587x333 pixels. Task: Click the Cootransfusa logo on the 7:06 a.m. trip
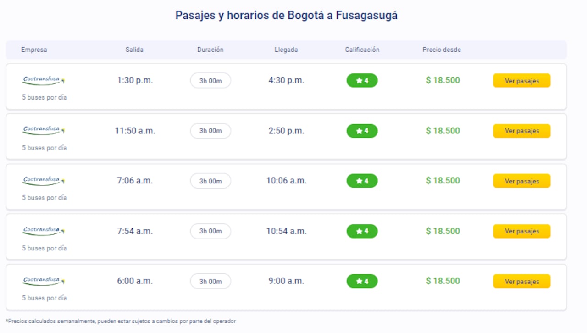(43, 179)
